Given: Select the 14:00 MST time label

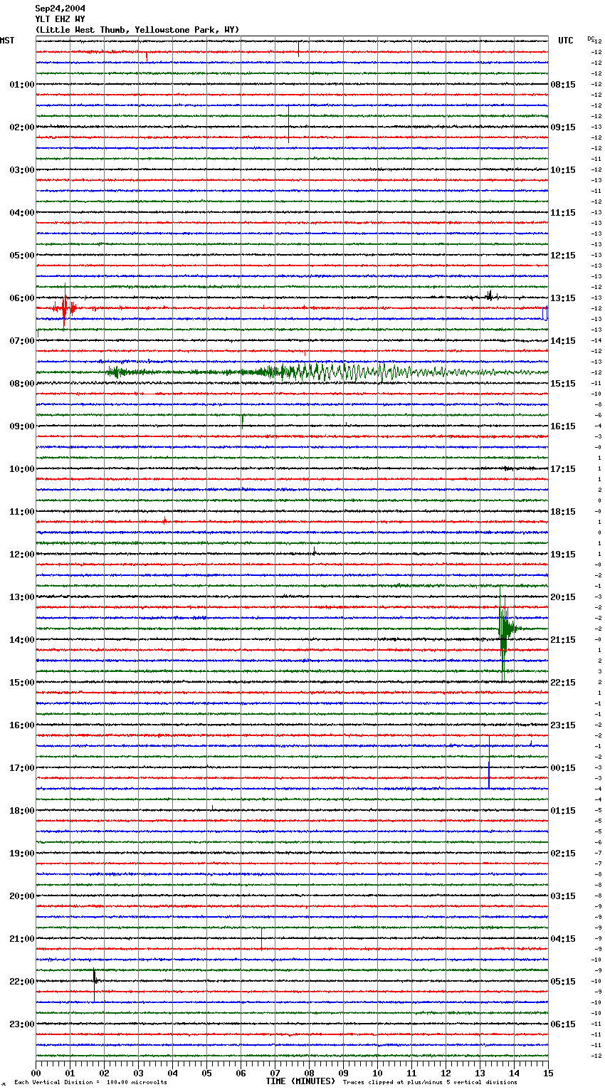Looking at the screenshot, I should pyautogui.click(x=21, y=640).
